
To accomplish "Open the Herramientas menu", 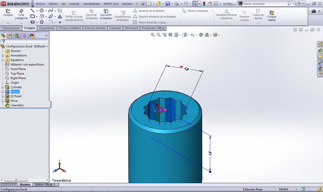I will click(91, 4).
